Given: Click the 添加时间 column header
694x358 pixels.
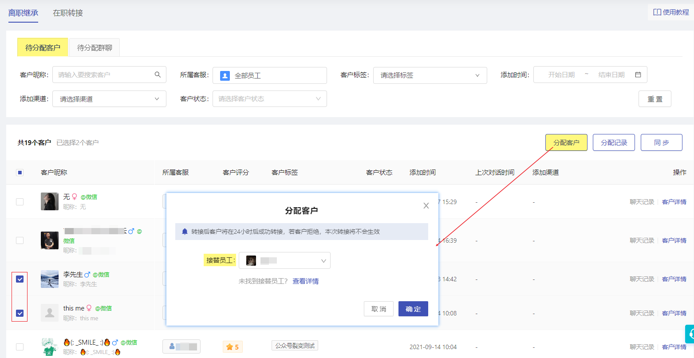Looking at the screenshot, I should pyautogui.click(x=422, y=172).
